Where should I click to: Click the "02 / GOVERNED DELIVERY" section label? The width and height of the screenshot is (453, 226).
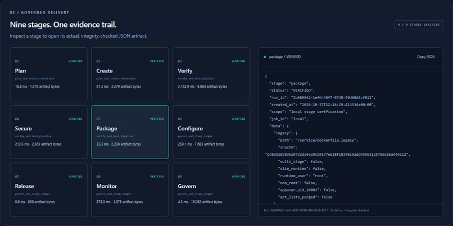coord(39,13)
